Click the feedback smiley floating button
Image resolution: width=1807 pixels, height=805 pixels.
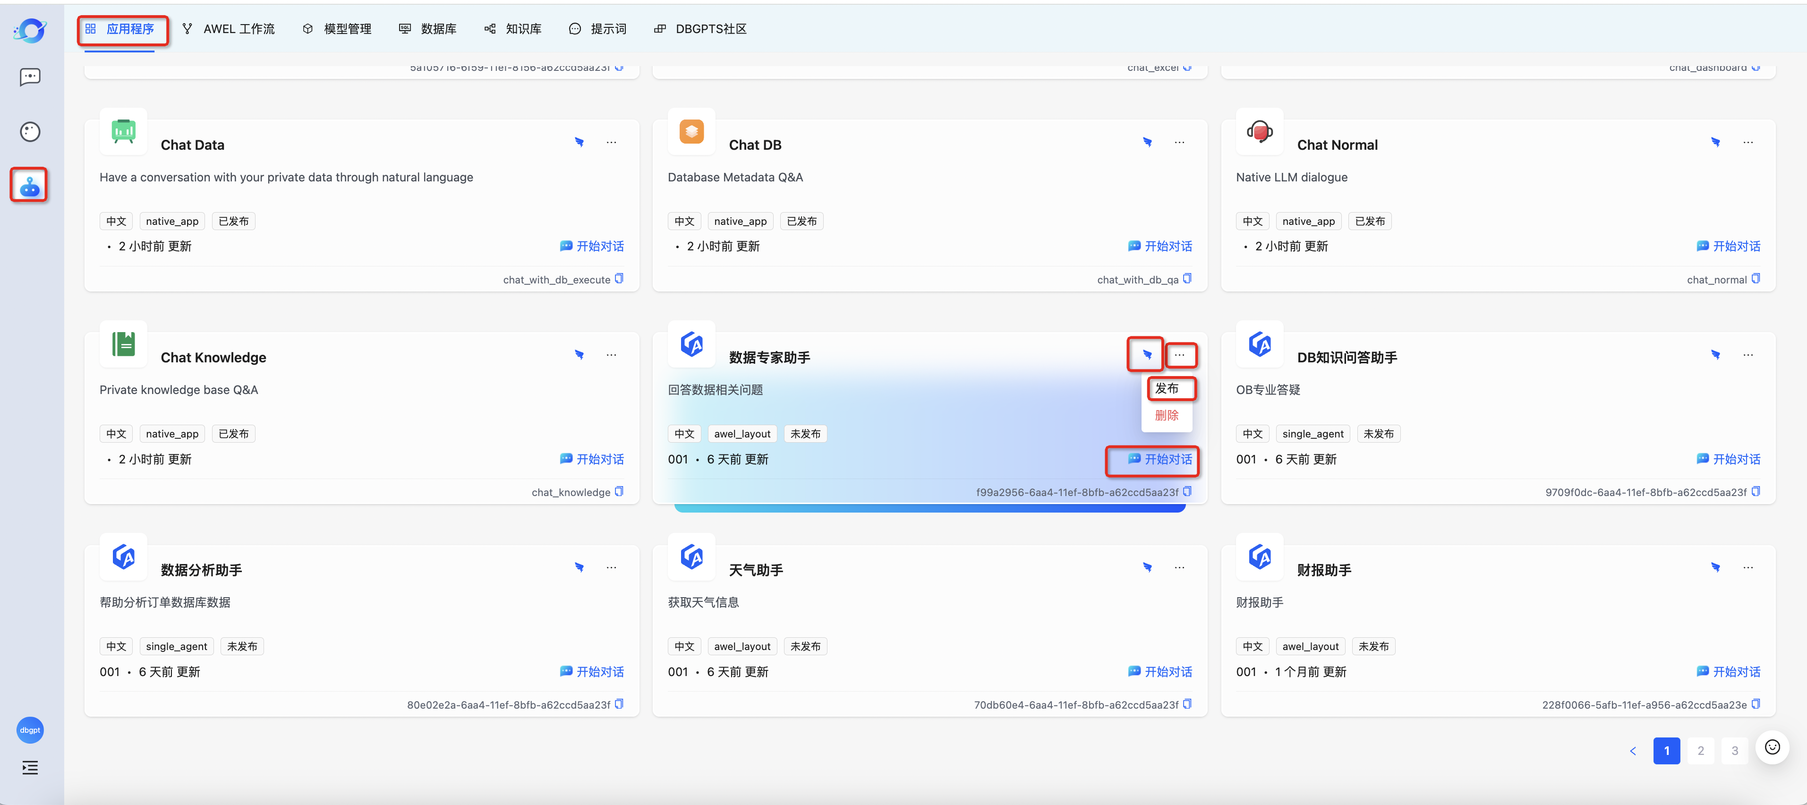pyautogui.click(x=1772, y=747)
